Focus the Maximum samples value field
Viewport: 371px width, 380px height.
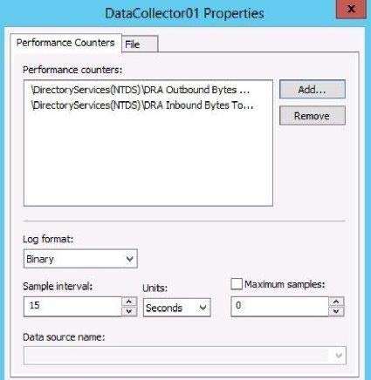pyautogui.click(x=279, y=306)
